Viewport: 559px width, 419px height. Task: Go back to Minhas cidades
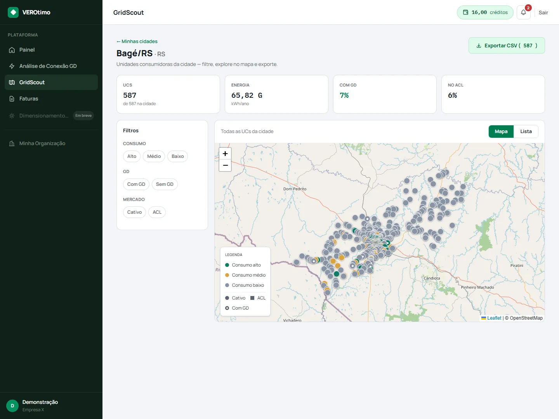tap(137, 42)
